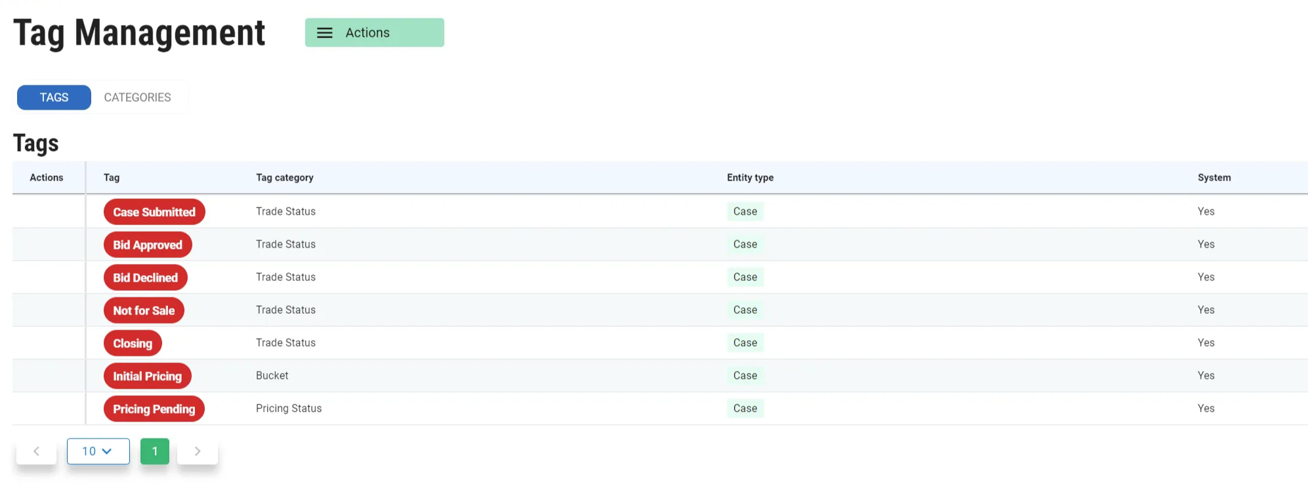1308x495 pixels.
Task: Click Case entity chip for Pricing Pending
Action: click(745, 408)
